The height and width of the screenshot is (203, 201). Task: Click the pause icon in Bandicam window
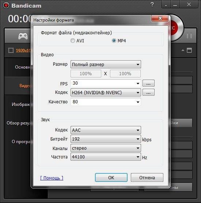click(x=189, y=36)
